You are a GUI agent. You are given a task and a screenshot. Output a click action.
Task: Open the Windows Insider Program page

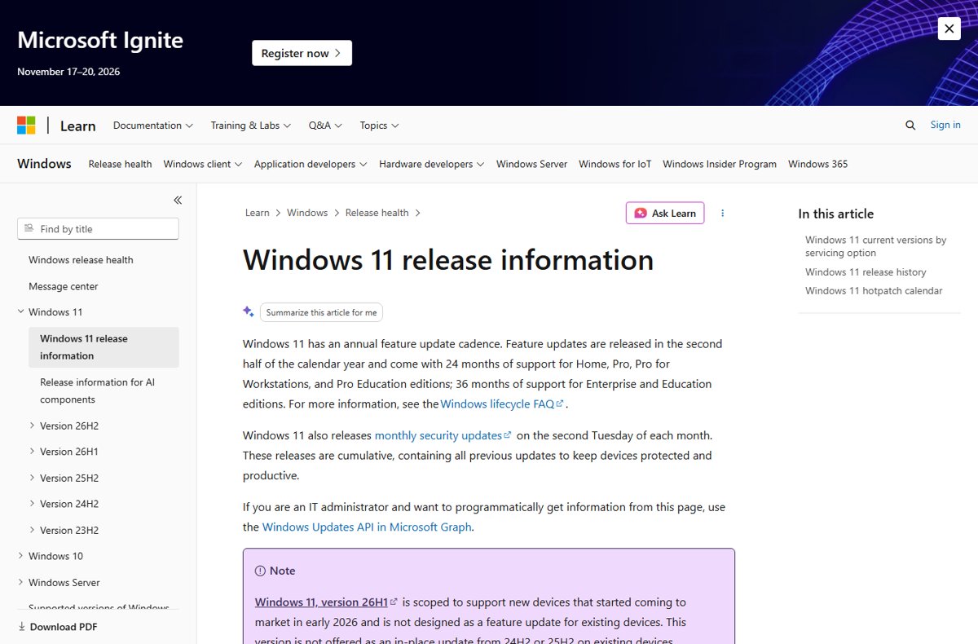click(720, 164)
